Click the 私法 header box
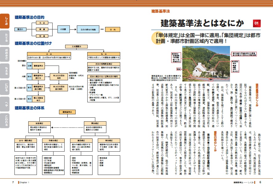273x193 pixels. click(x=104, y=54)
